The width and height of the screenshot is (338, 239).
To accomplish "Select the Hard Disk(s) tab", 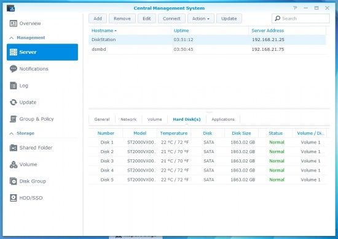I will (187, 120).
